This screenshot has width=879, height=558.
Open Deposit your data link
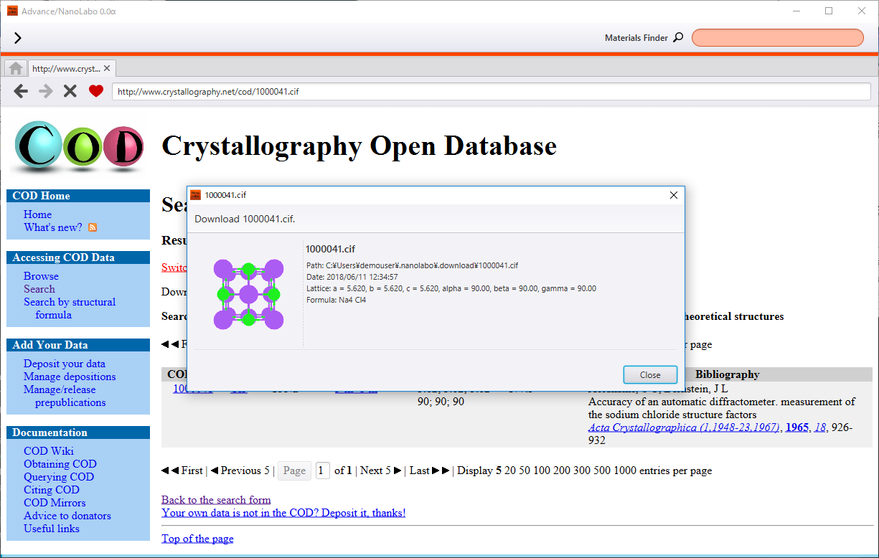[65, 364]
